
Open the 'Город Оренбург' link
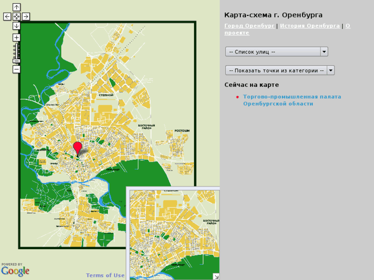(250, 26)
